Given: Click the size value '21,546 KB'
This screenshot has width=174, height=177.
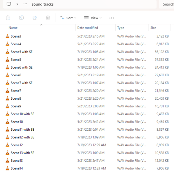Looking at the screenshot, I should coord(162,91).
